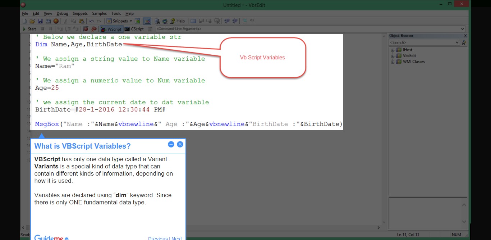Open a file with the folder icon

(x=32, y=21)
